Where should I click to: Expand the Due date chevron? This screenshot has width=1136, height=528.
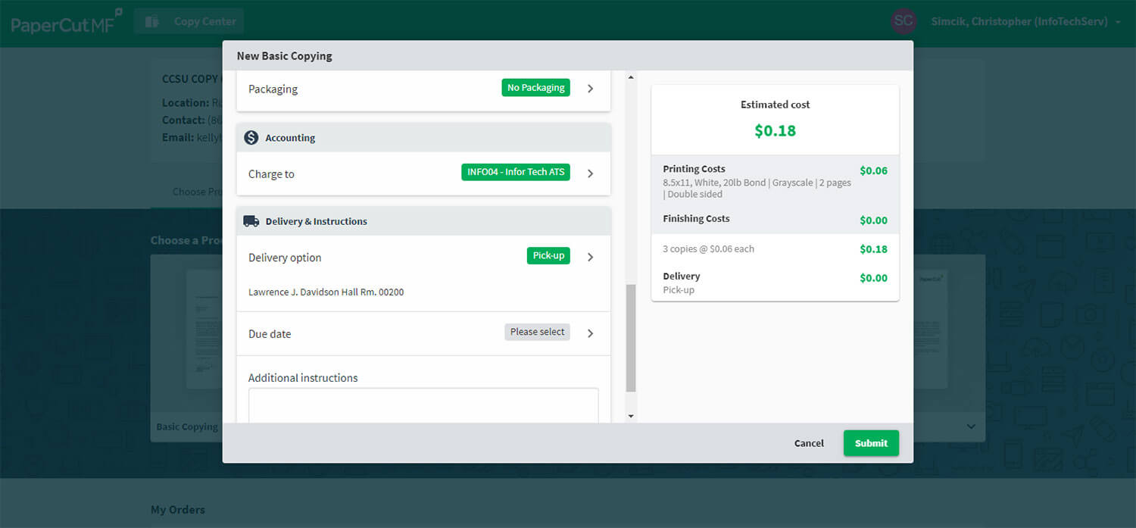click(x=591, y=333)
